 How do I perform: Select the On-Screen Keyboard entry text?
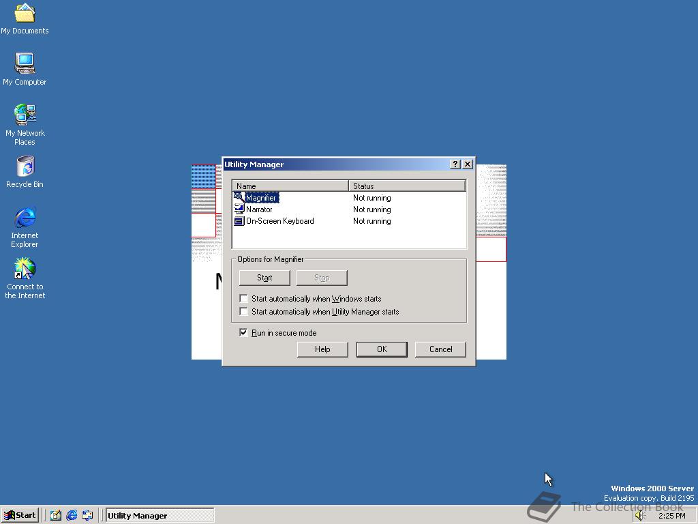tap(280, 221)
